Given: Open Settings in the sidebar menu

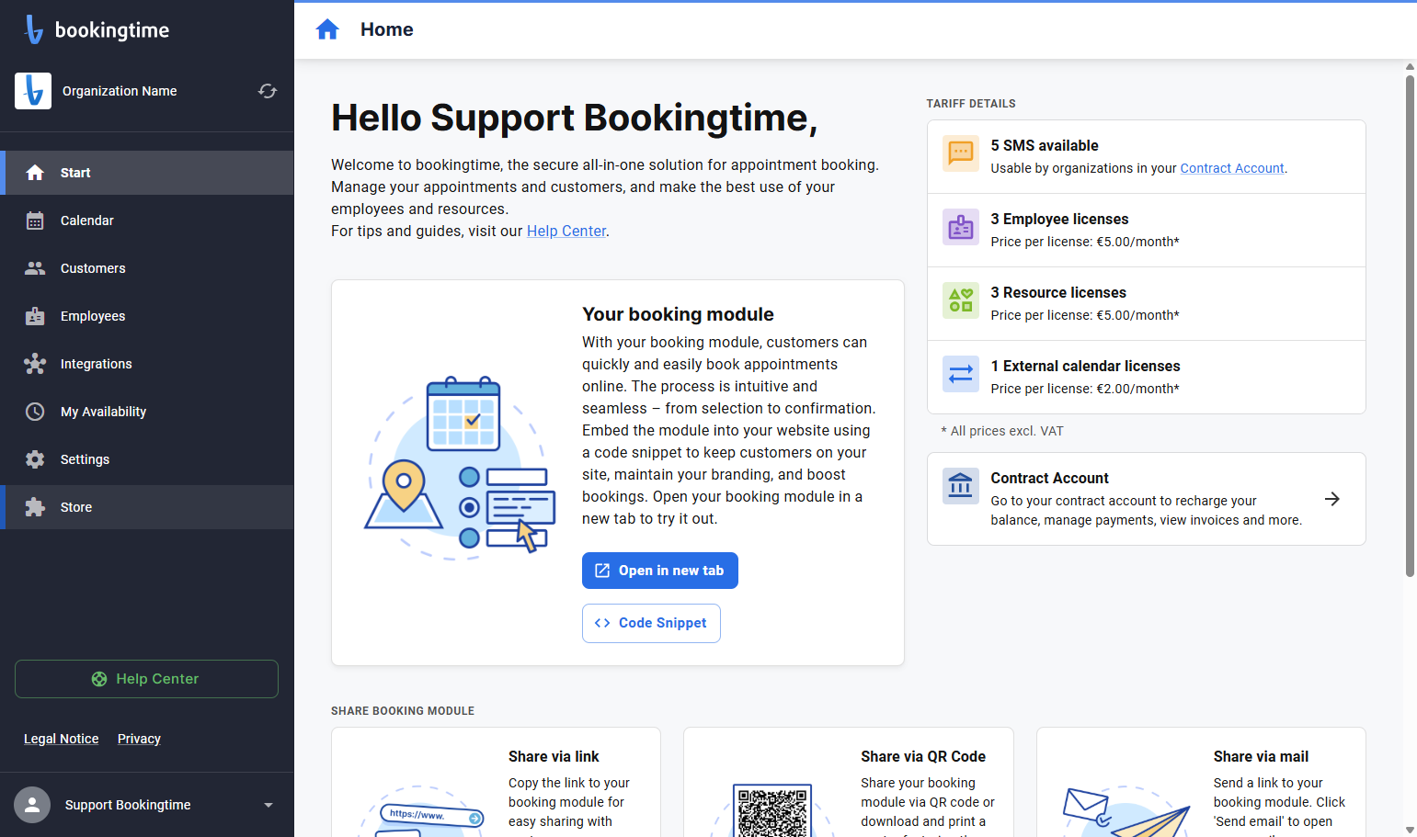Looking at the screenshot, I should tap(147, 459).
